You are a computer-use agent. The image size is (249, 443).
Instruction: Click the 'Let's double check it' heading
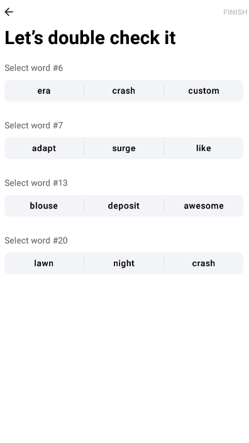(91, 38)
